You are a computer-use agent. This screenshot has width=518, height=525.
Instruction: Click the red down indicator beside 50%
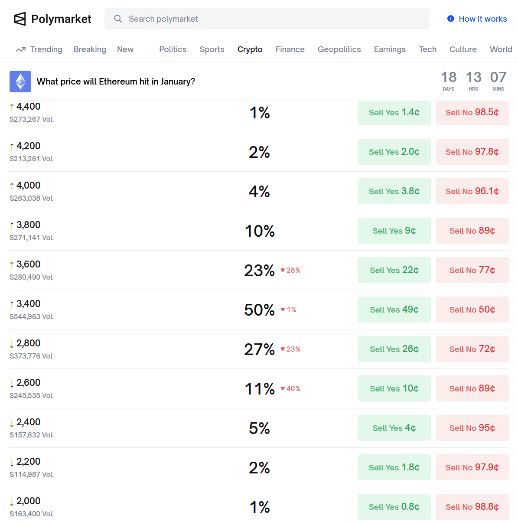(283, 310)
